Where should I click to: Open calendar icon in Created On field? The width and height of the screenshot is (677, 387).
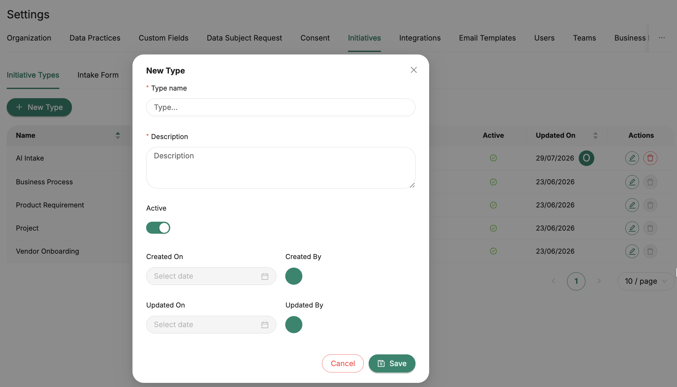click(x=265, y=276)
